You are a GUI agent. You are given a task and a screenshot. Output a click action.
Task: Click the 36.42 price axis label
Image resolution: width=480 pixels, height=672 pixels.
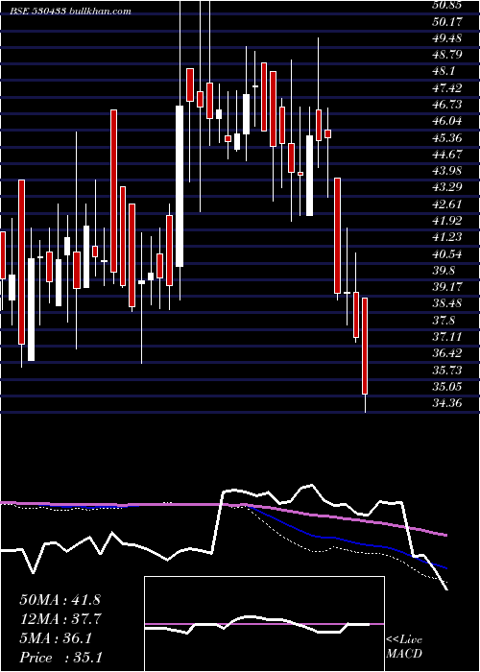click(447, 353)
